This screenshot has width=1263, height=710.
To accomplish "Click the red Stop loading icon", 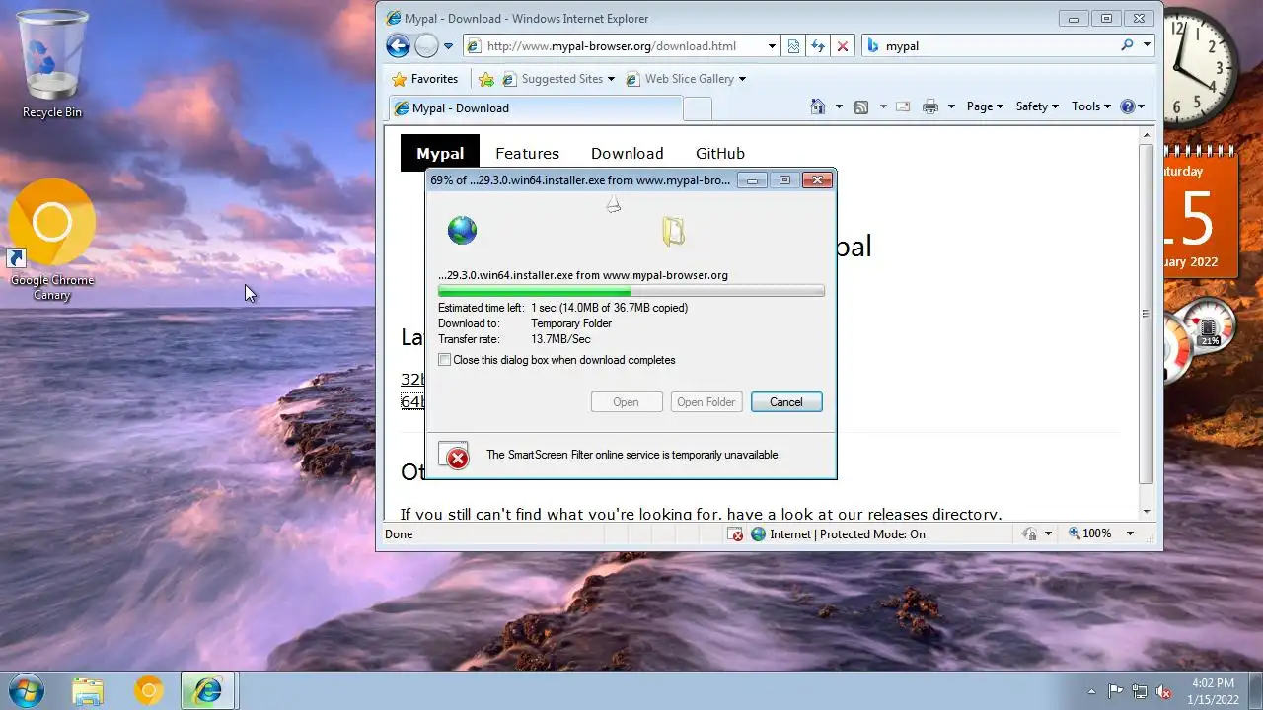I will click(x=843, y=46).
